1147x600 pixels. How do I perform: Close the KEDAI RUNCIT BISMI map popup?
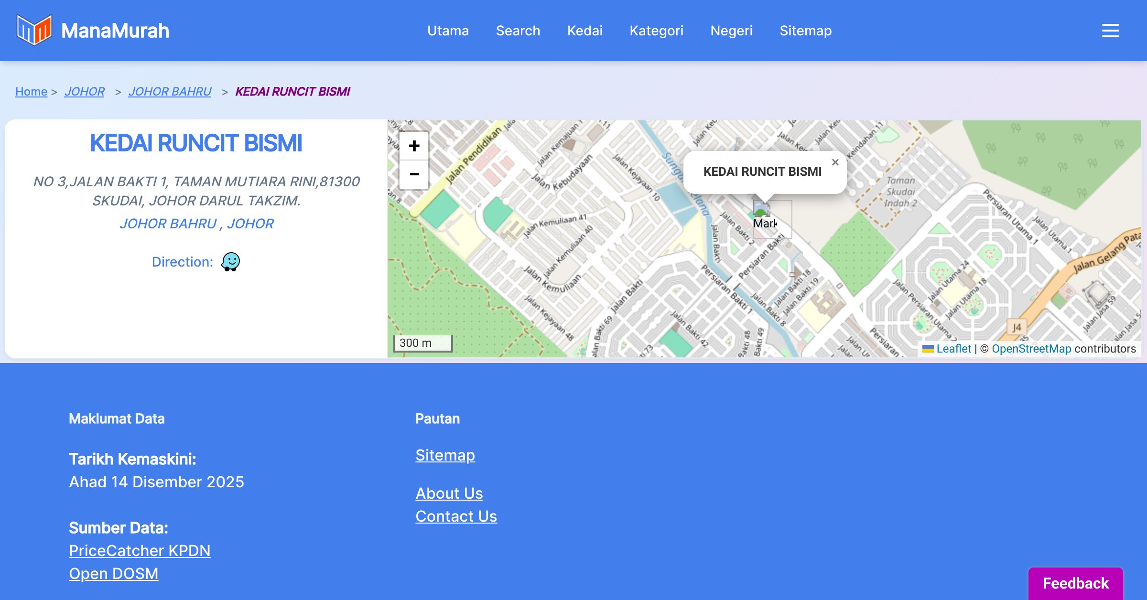(835, 162)
